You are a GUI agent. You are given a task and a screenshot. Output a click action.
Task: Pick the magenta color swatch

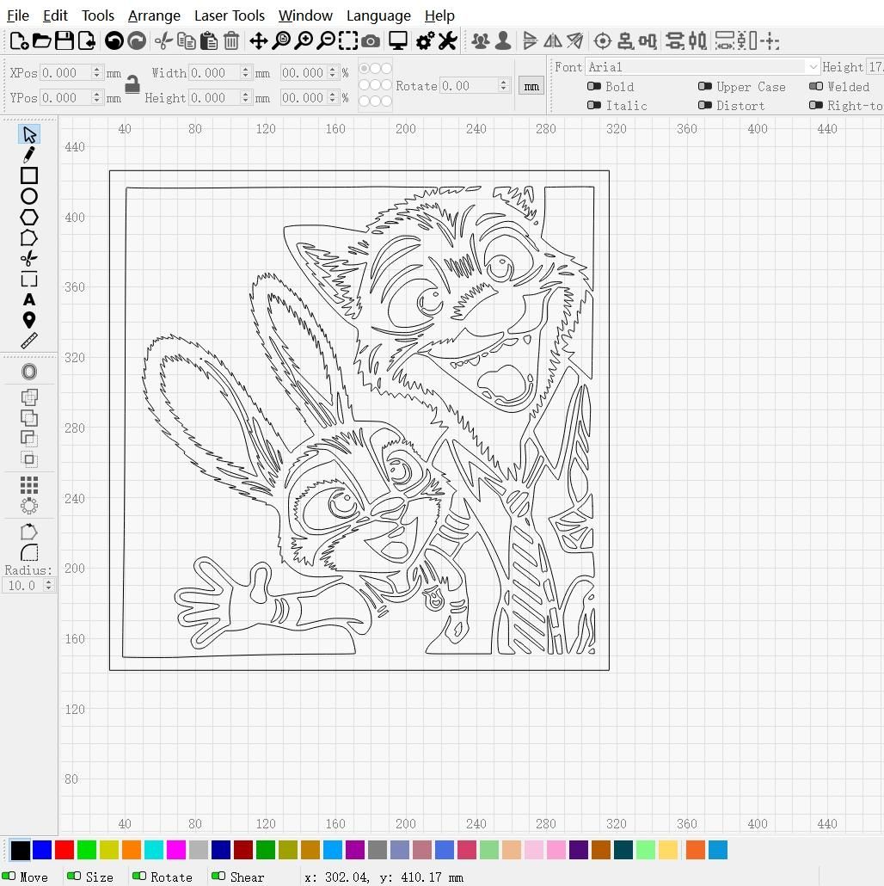coord(175,849)
